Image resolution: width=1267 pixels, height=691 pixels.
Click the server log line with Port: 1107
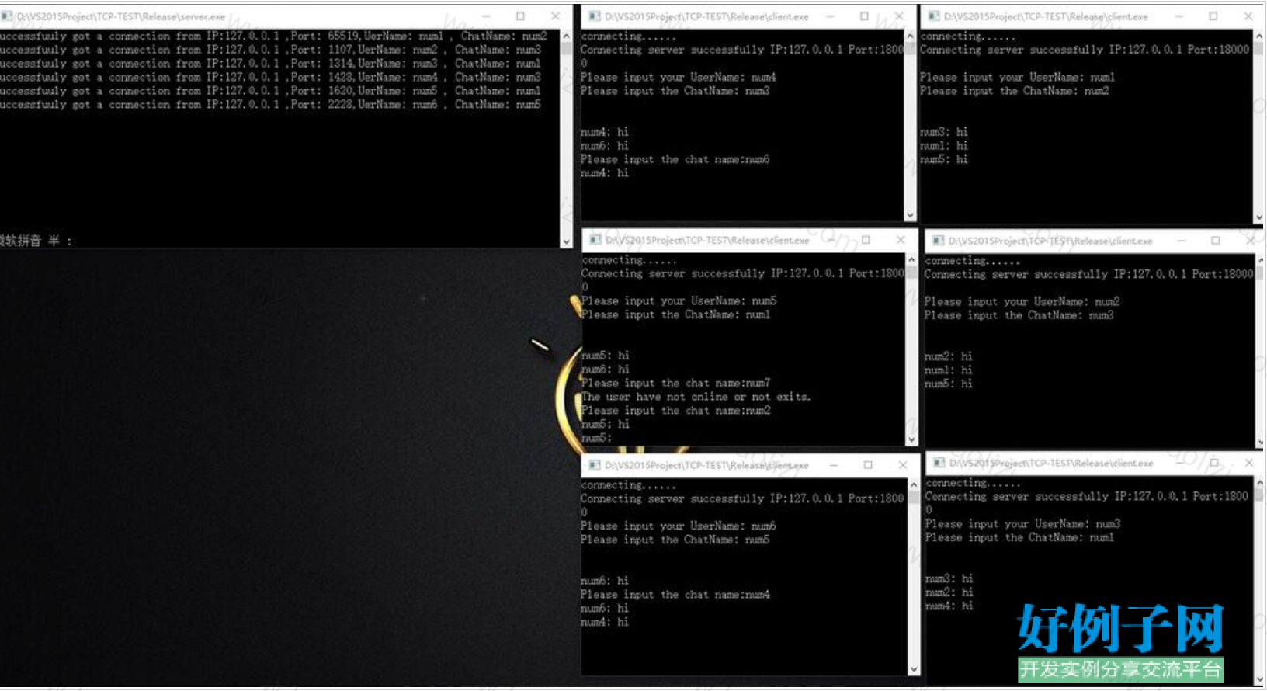[270, 50]
